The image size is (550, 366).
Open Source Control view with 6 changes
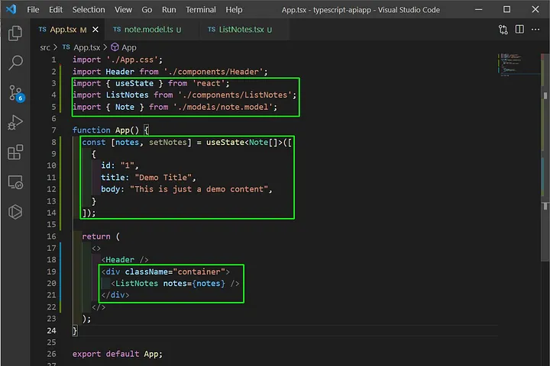click(x=16, y=93)
